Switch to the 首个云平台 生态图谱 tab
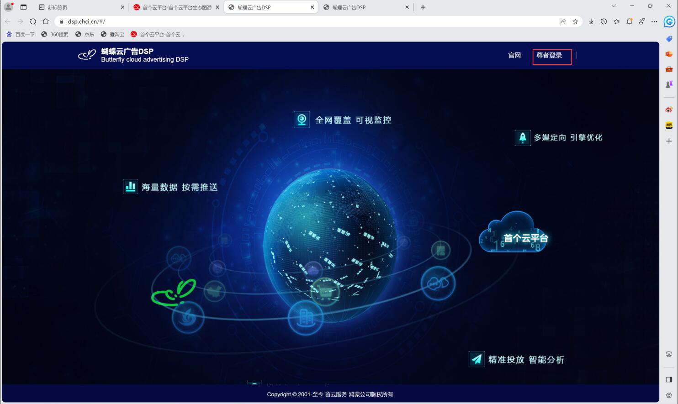The height and width of the screenshot is (404, 678). pos(176,7)
